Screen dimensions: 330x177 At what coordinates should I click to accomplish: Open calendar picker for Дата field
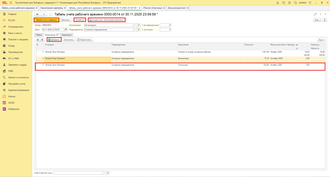point(66,30)
